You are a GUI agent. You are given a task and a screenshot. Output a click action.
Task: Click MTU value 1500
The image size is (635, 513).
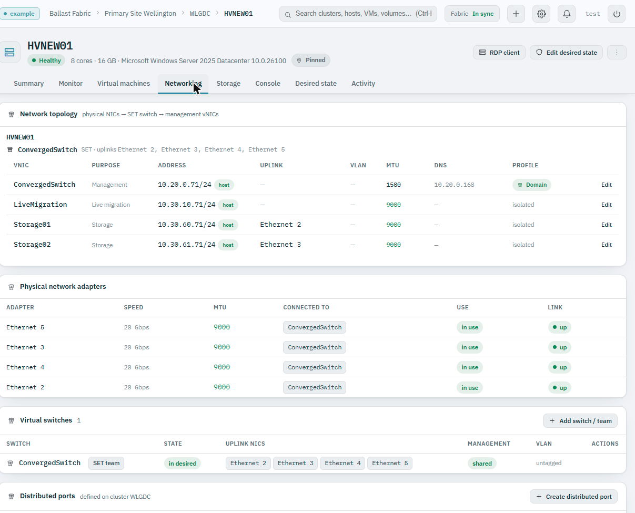click(x=394, y=185)
